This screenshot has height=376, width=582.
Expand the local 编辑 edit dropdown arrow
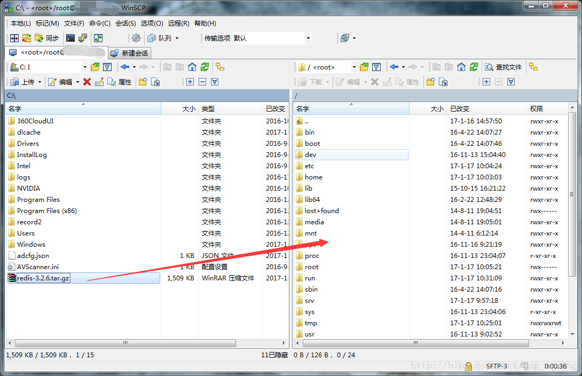click(77, 82)
